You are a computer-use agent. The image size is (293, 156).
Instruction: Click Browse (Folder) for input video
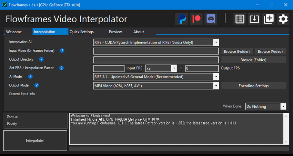[237, 51]
